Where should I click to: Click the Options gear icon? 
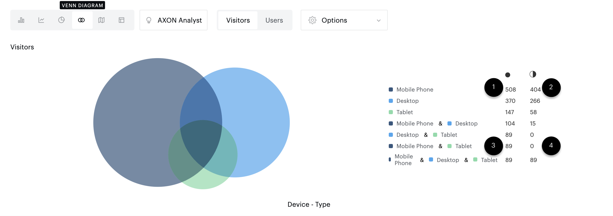[x=312, y=20]
